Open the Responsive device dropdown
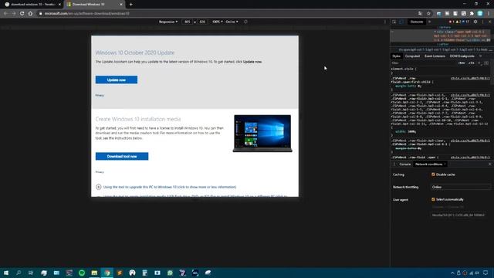The height and width of the screenshot is (278, 494). tap(168, 22)
